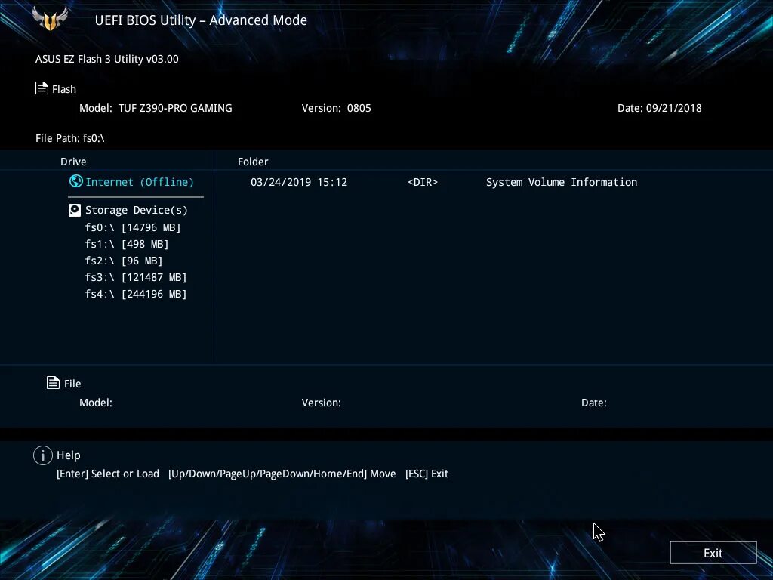Click the File Path: fs0:\ text
The height and width of the screenshot is (580, 773).
(70, 138)
